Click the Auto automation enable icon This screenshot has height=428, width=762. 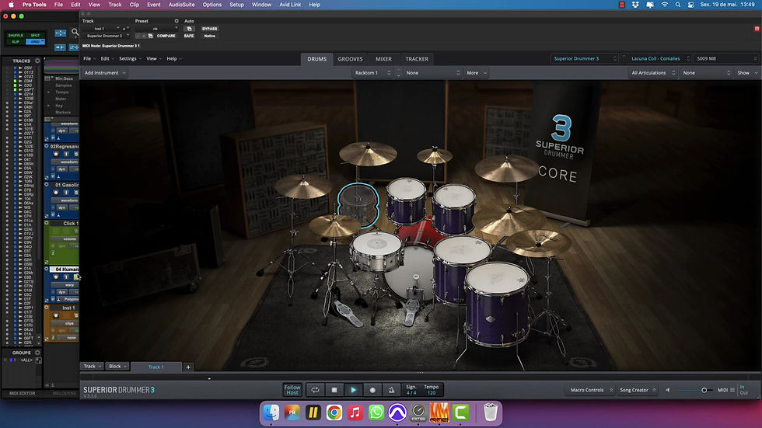(x=189, y=29)
